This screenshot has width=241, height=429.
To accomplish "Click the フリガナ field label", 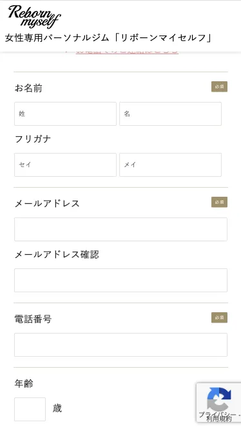I will [33, 139].
